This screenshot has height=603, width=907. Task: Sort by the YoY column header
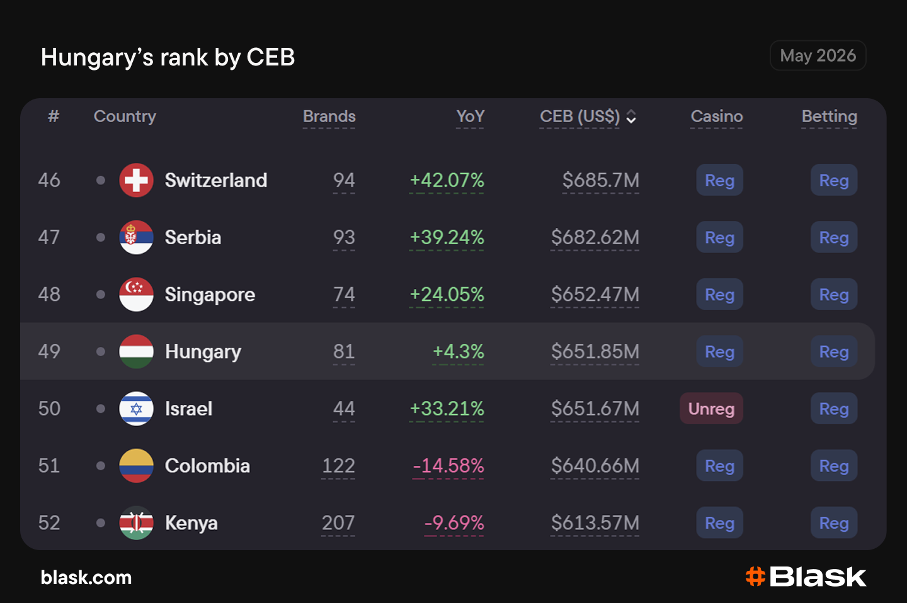(x=470, y=116)
